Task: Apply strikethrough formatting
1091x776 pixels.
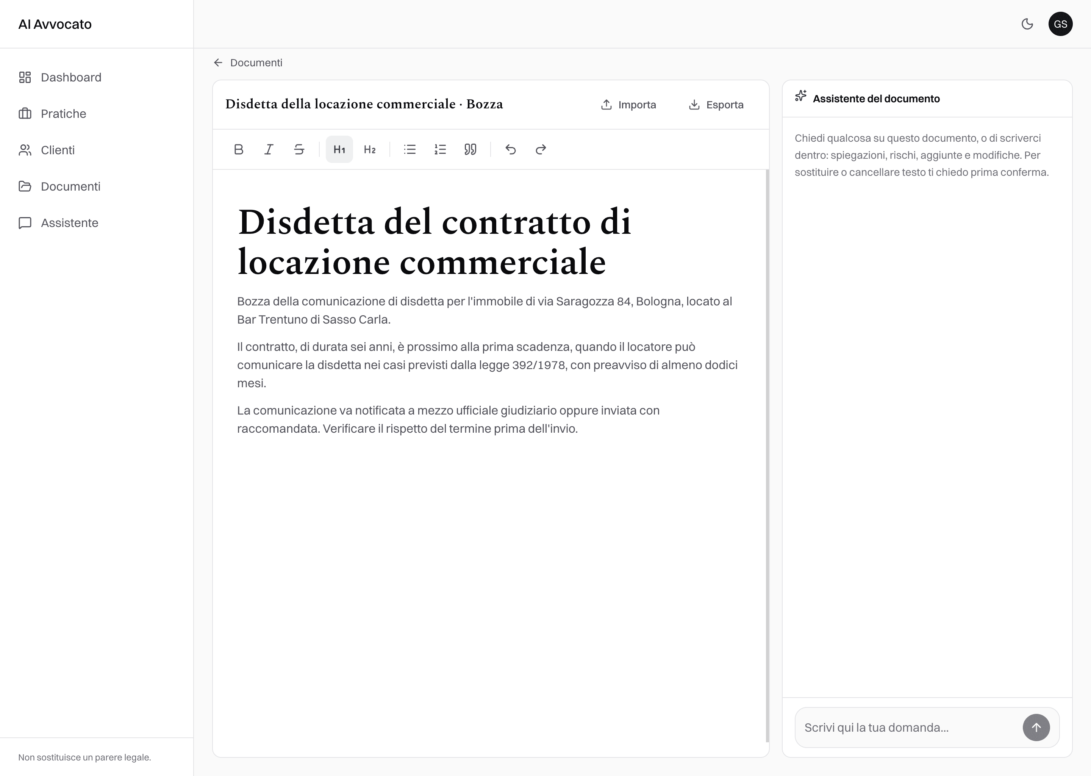Action: point(299,150)
